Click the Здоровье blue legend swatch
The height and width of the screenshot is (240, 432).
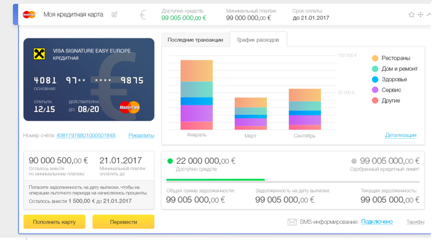coord(375,79)
